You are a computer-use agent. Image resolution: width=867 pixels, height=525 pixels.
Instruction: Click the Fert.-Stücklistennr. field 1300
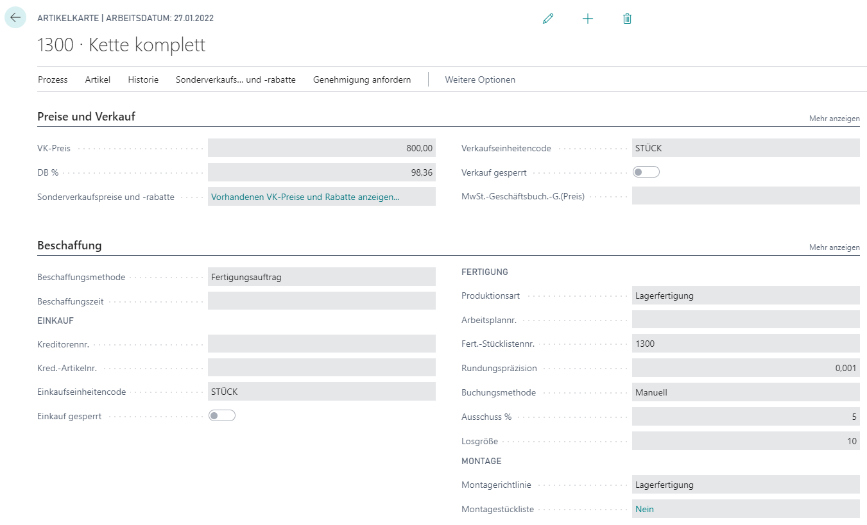746,344
